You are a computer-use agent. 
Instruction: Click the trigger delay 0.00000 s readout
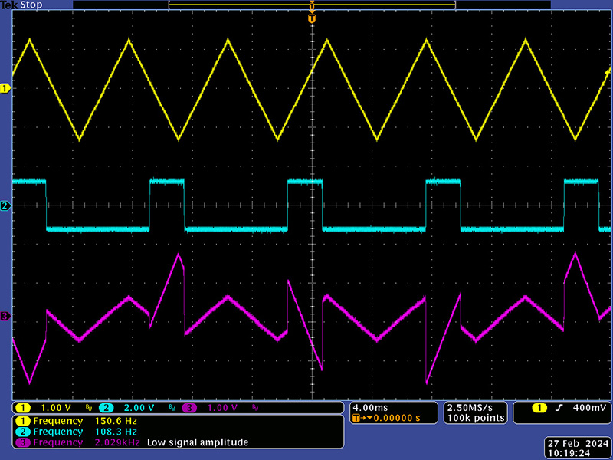(391, 419)
